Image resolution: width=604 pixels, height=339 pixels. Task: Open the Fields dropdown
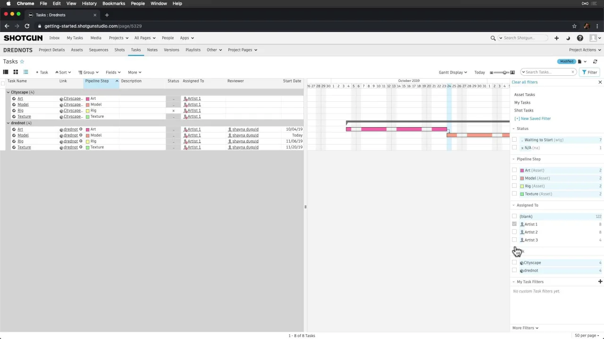click(113, 73)
